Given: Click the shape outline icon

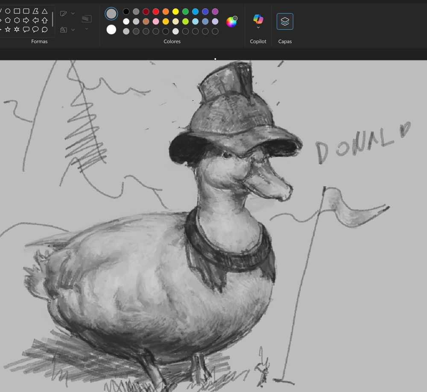Looking at the screenshot, I should (x=64, y=13).
